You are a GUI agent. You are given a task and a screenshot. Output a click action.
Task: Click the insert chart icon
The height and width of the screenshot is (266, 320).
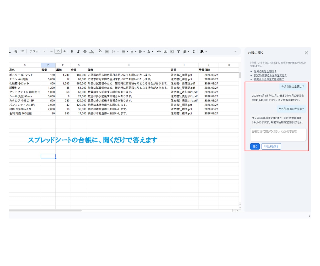pyautogui.click(x=172, y=52)
